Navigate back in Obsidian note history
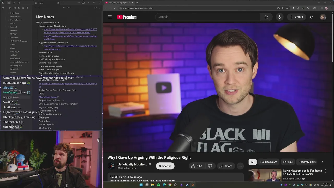This screenshot has height=188, width=334. pyautogui.click(x=35, y=8)
